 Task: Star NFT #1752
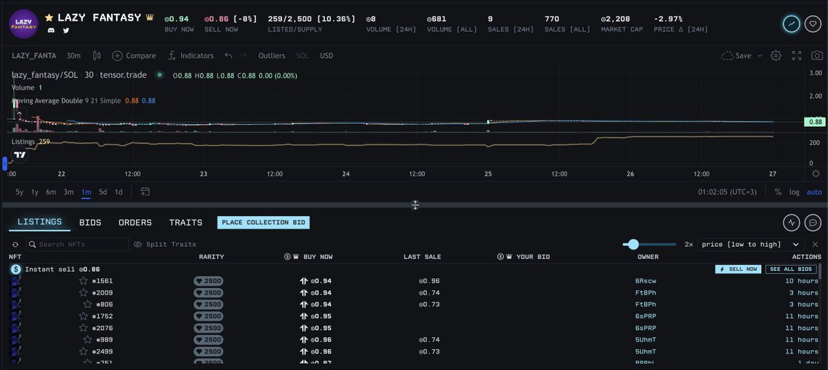[x=83, y=316]
